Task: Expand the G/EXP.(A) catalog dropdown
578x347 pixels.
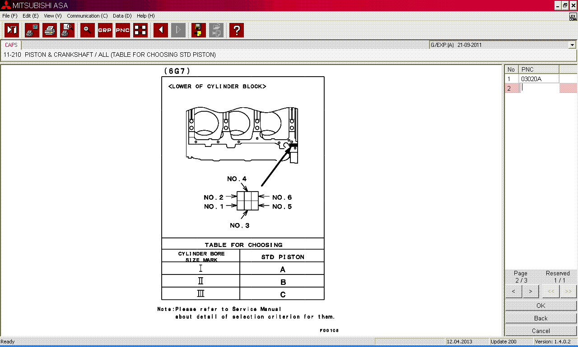Action: (x=572, y=45)
